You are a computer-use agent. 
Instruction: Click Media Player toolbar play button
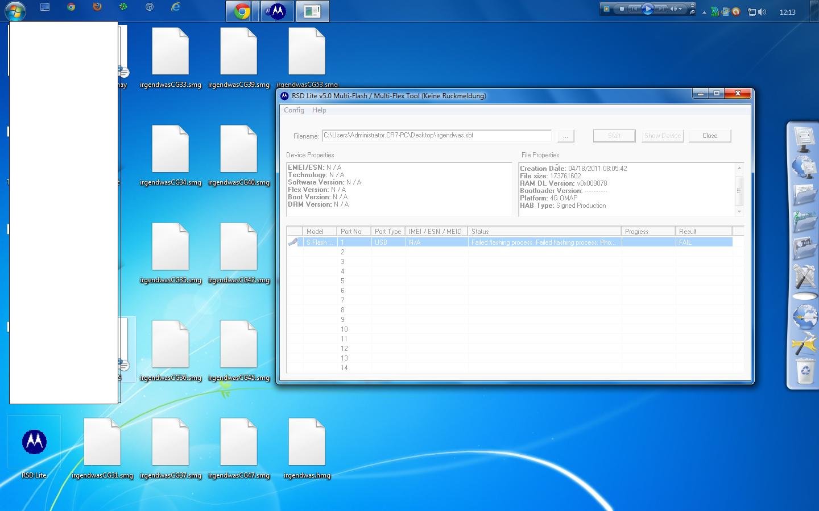[x=647, y=9]
